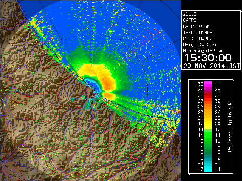Click the "Reflectivity in dBZ" legend title
This screenshot has height=181, width=242.
230,127
